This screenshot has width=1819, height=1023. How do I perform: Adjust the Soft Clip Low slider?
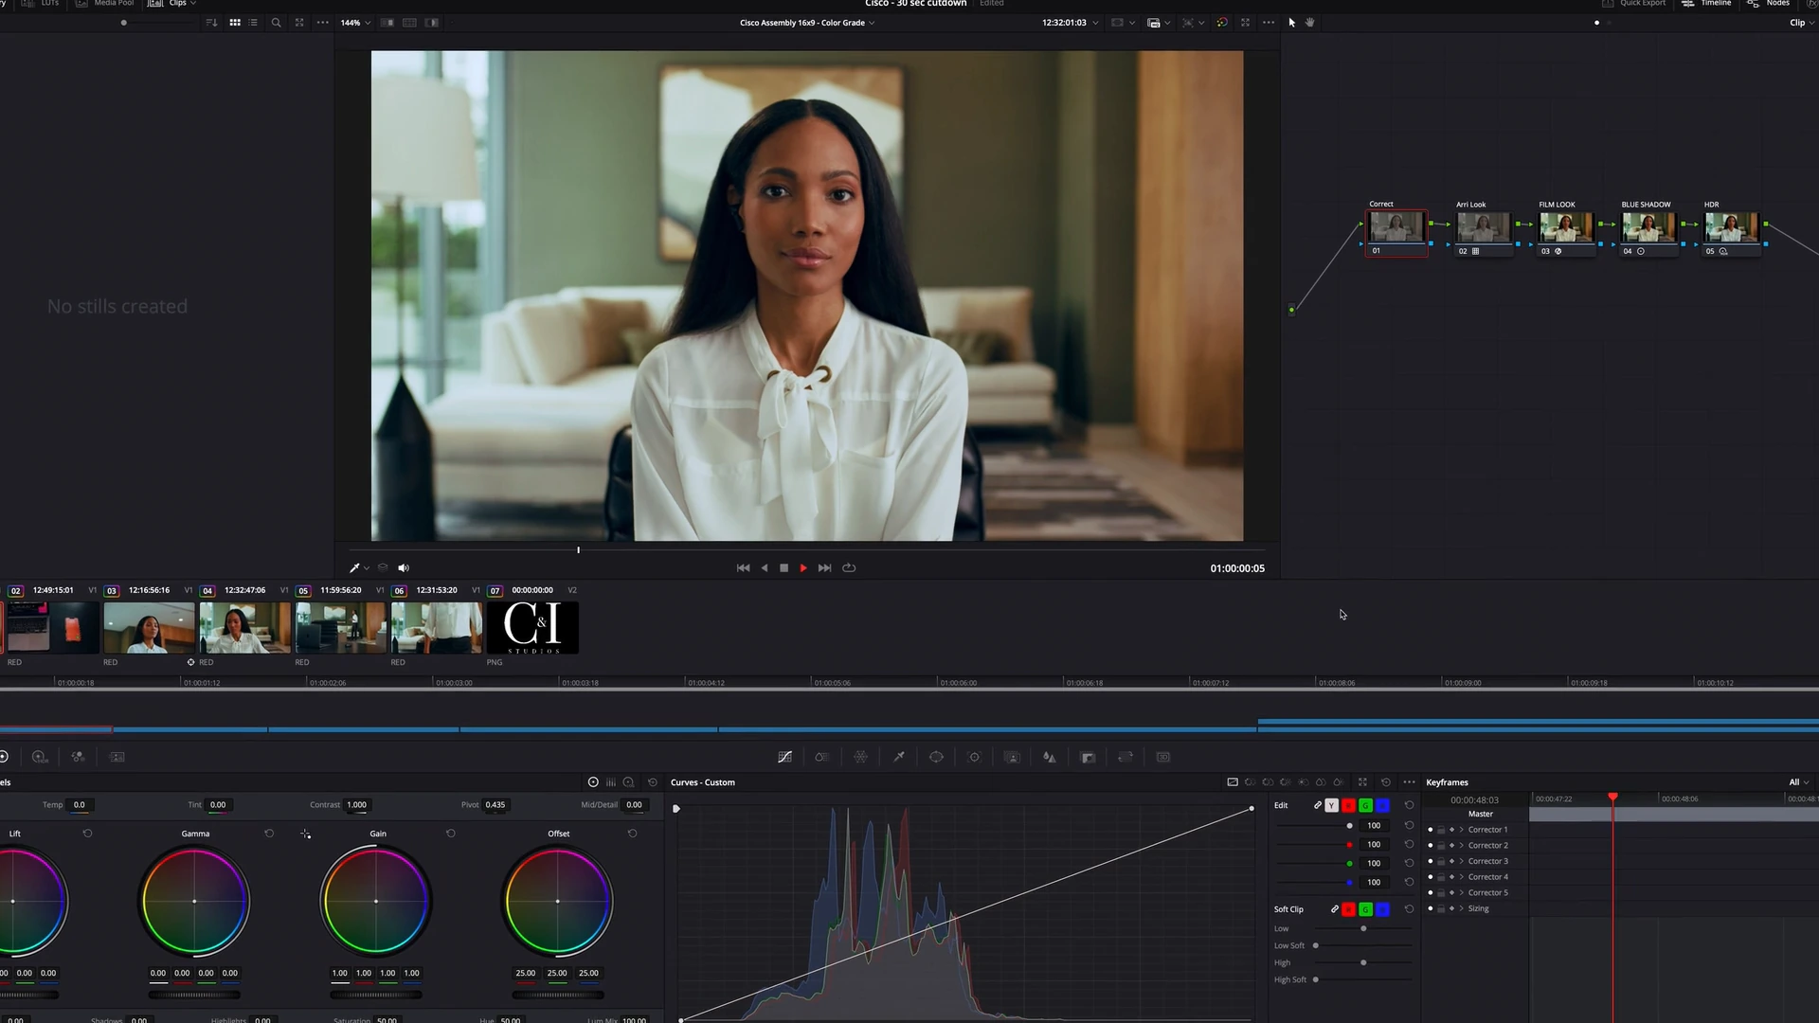tap(1363, 929)
